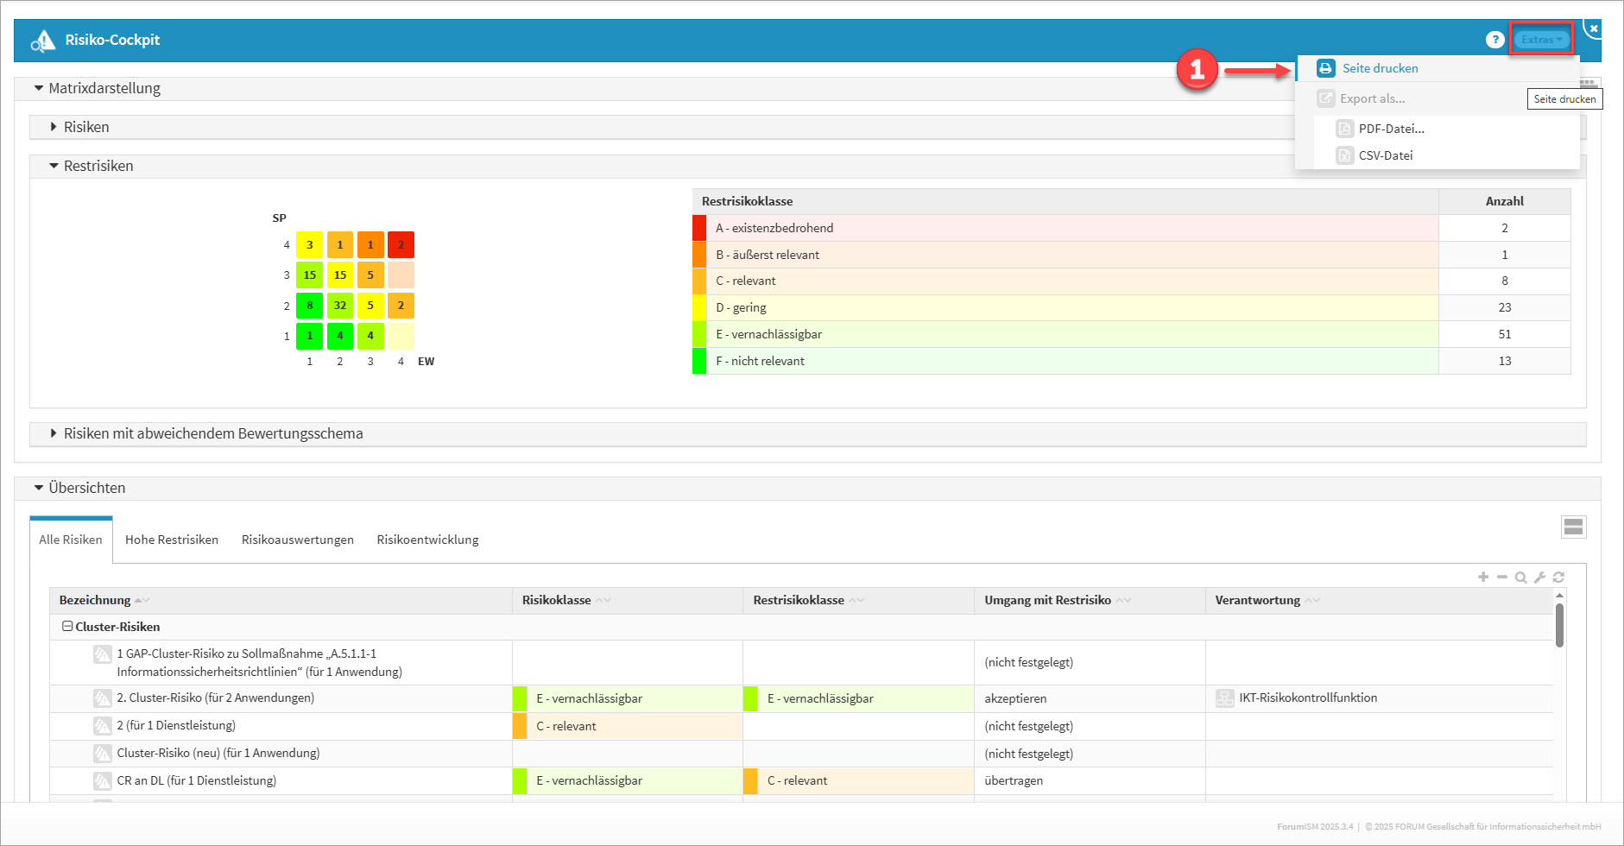This screenshot has height=846, width=1624.
Task: Collapse the Cluster-Risiken group
Action: tap(67, 627)
